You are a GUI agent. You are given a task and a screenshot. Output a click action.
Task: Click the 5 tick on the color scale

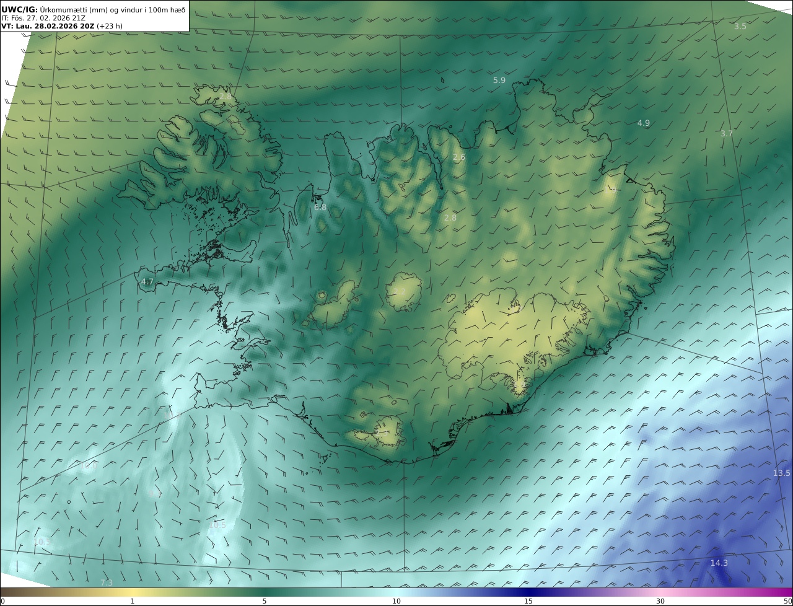(x=265, y=601)
